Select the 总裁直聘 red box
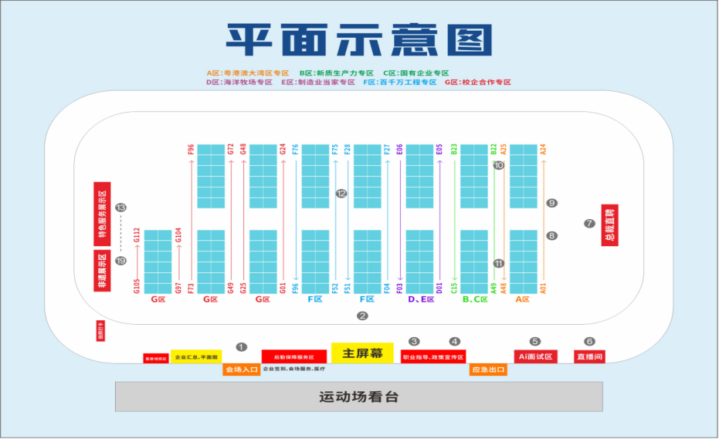719x439 pixels. pyautogui.click(x=610, y=225)
